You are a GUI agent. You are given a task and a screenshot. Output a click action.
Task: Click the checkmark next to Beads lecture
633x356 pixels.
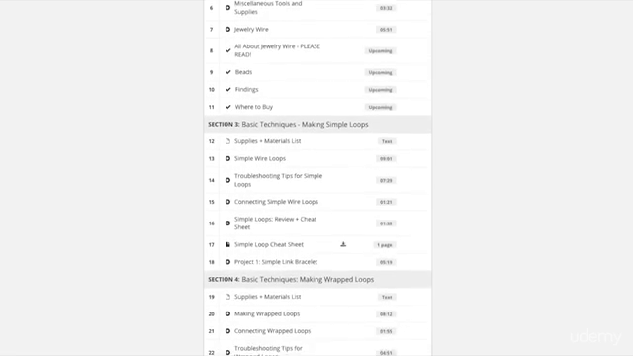point(228,72)
